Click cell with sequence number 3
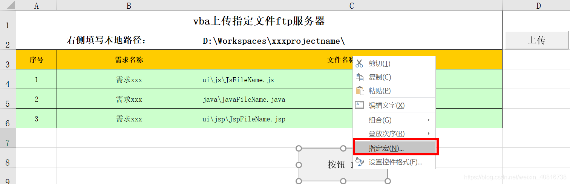 click(37, 118)
